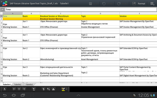Select cell 'Asset Management'
Screen dimensions: 157x98
(100, 59)
